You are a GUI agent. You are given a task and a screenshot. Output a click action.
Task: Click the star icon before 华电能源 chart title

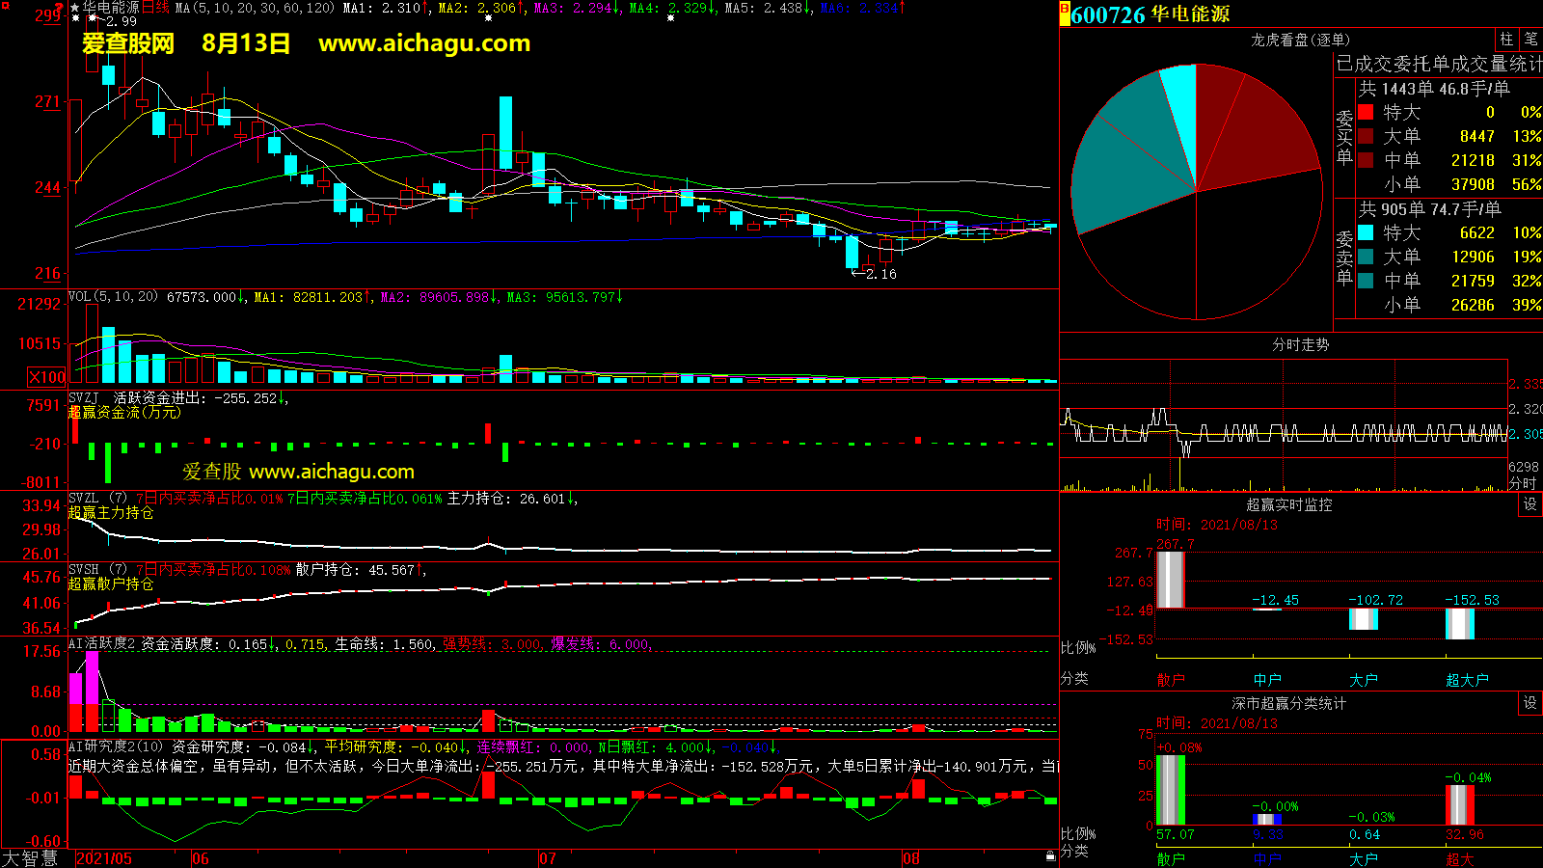click(x=74, y=8)
